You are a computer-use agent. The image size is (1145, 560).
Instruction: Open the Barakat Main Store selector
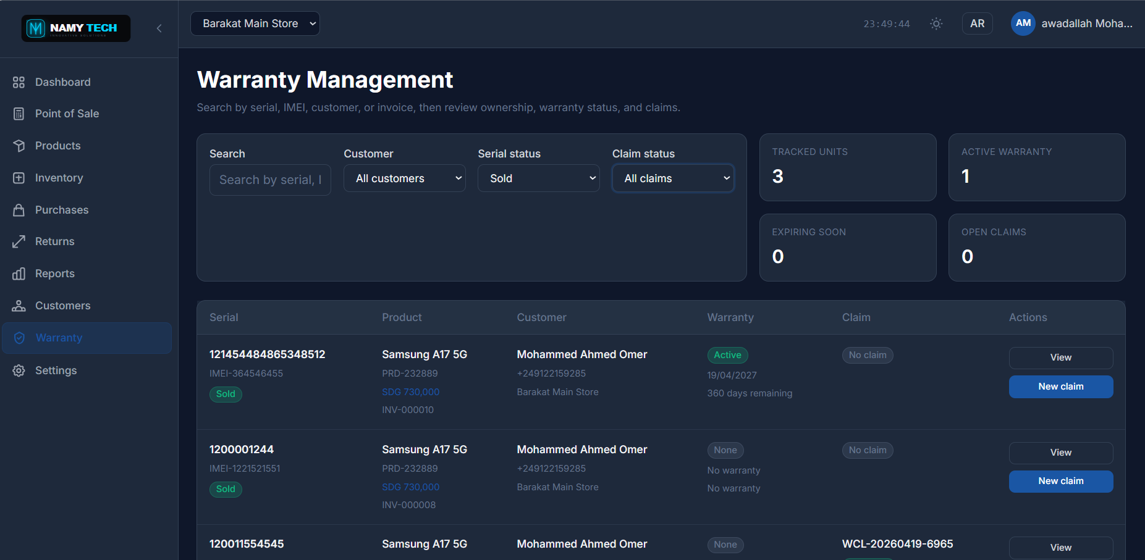click(x=255, y=23)
